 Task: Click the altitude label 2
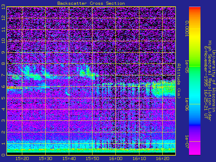click(3, 132)
